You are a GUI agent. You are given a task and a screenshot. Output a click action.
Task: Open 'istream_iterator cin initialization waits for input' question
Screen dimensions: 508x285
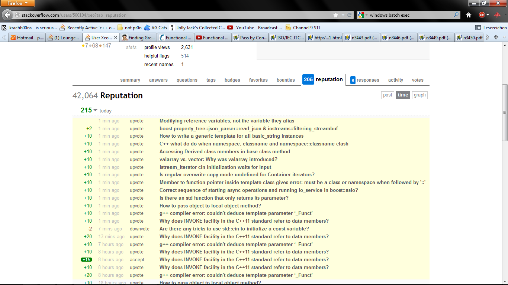coord(215,167)
